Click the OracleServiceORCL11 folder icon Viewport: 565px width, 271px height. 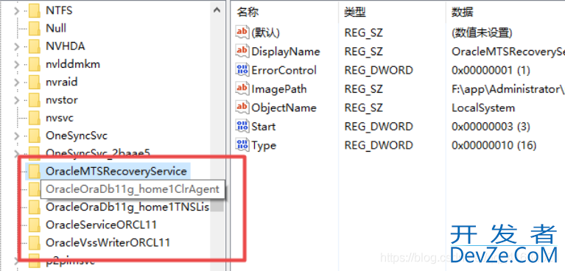coord(35,225)
